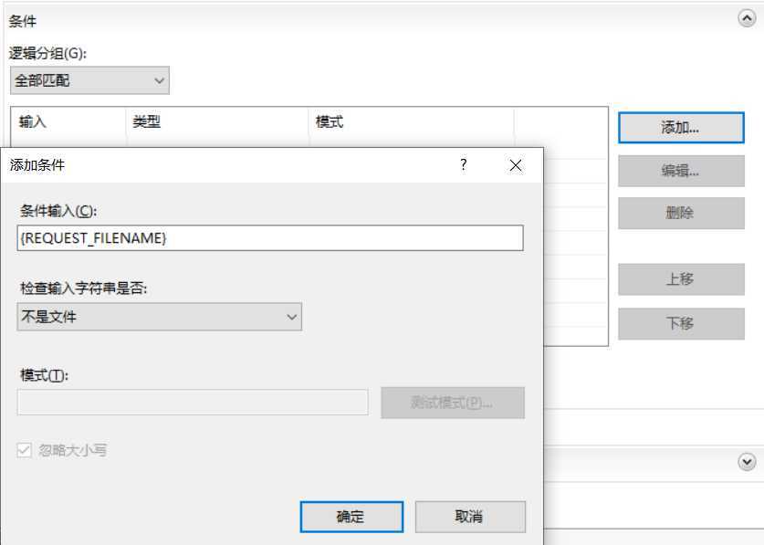Click the 添加 button
The width and height of the screenshot is (764, 545).
tap(681, 128)
